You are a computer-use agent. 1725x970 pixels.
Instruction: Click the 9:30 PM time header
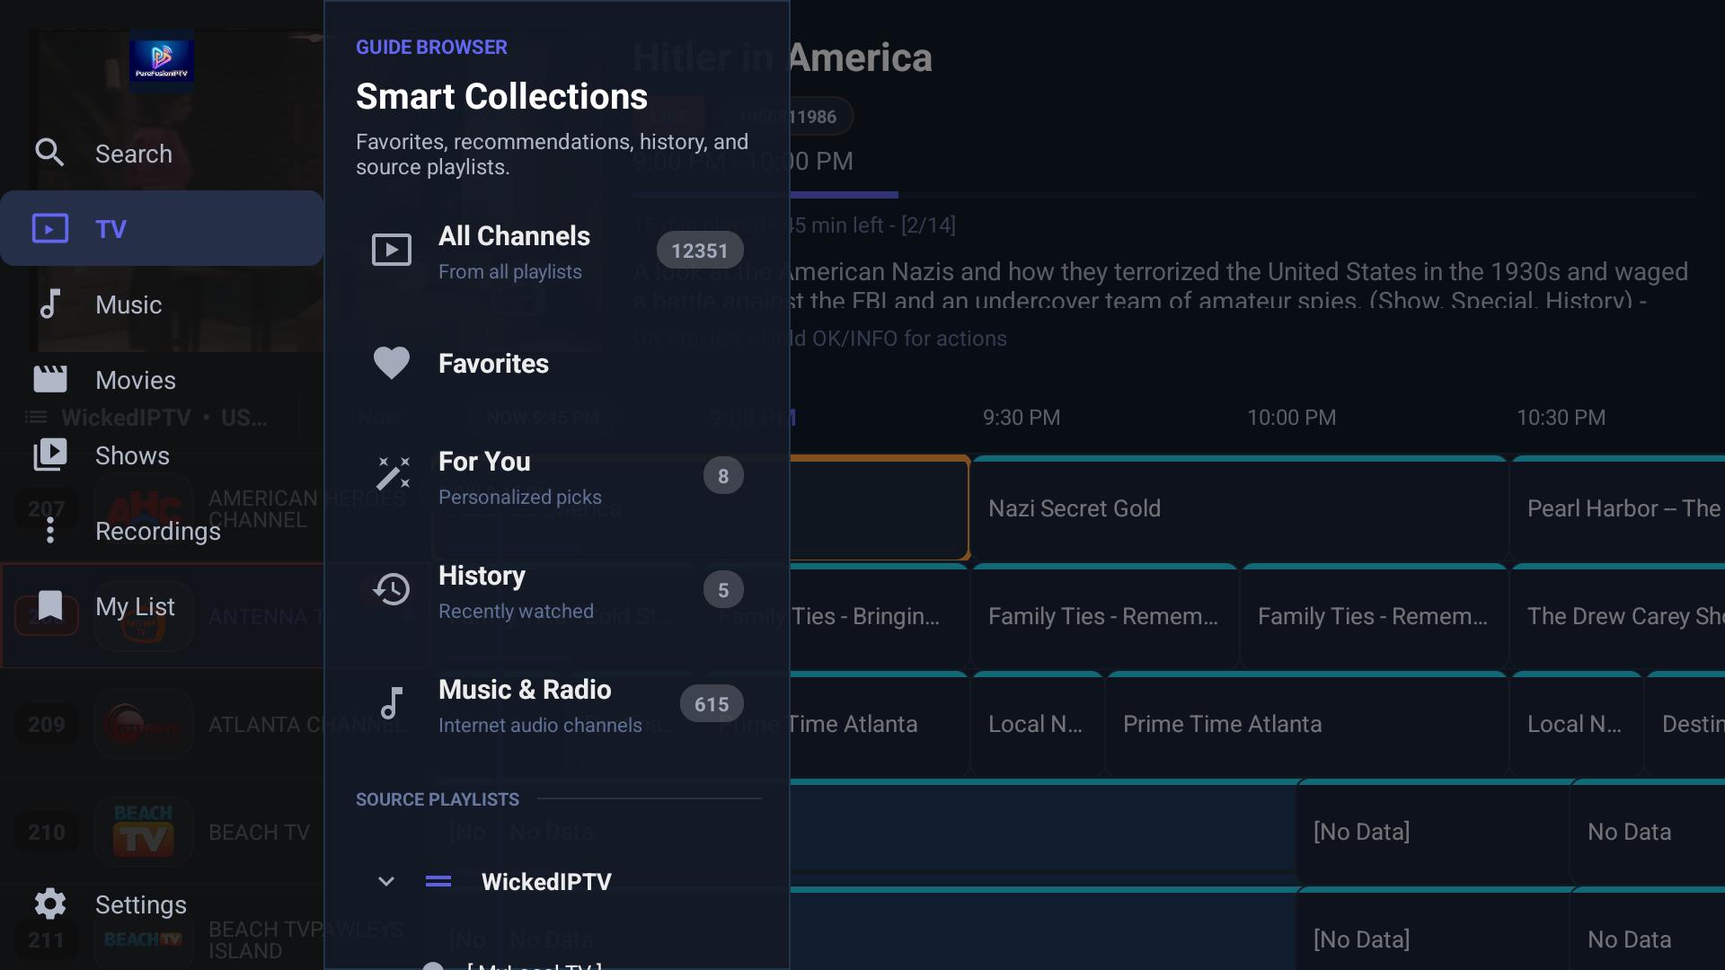click(1022, 418)
